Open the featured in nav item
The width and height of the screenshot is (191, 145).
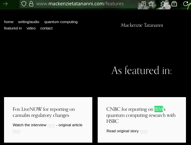point(13,28)
